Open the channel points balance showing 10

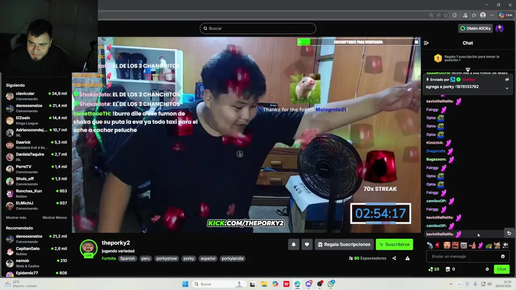click(434, 269)
